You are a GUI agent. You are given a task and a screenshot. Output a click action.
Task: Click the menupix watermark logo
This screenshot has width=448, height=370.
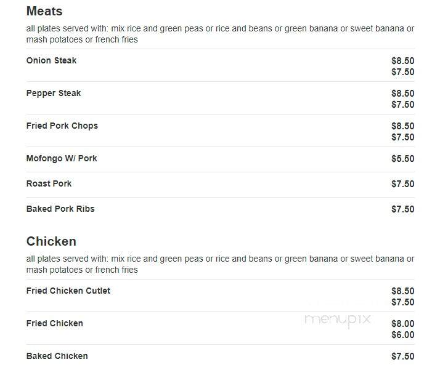(338, 320)
